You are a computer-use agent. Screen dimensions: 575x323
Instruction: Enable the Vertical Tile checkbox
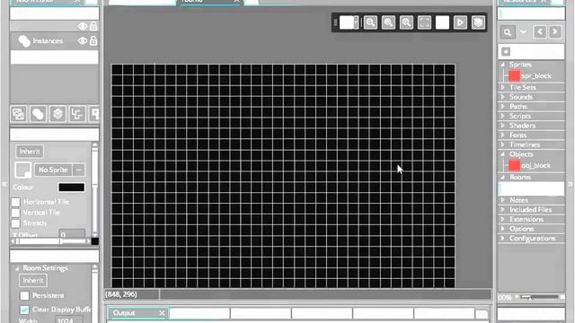[16, 213]
